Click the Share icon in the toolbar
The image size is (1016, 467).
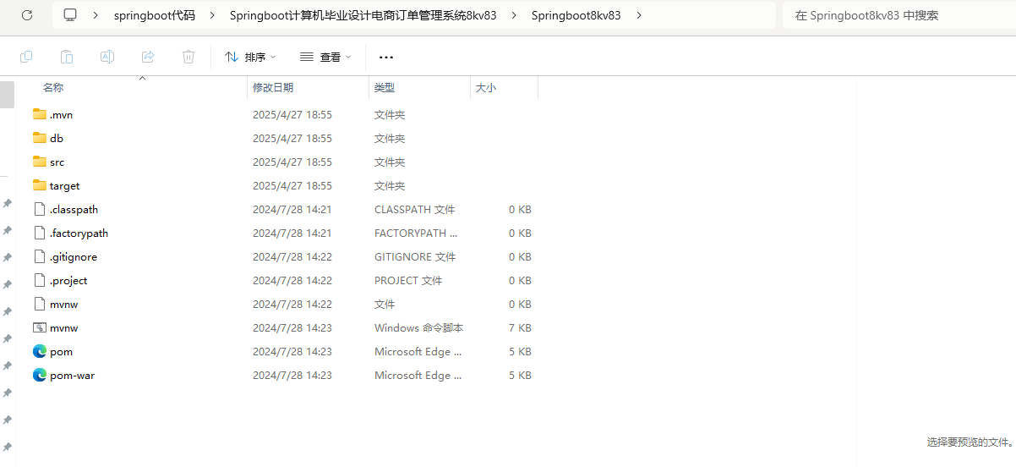click(148, 57)
